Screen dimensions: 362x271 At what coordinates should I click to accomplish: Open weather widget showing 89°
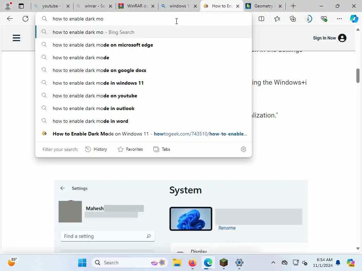[12, 262]
